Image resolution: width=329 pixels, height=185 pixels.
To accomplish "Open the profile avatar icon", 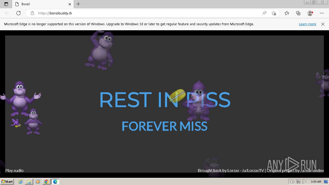I will point(310,13).
